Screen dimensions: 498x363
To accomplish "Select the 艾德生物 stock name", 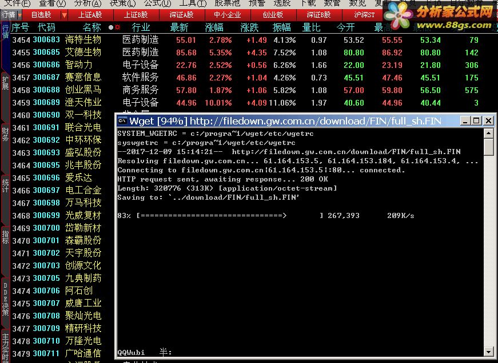I will pos(83,53).
